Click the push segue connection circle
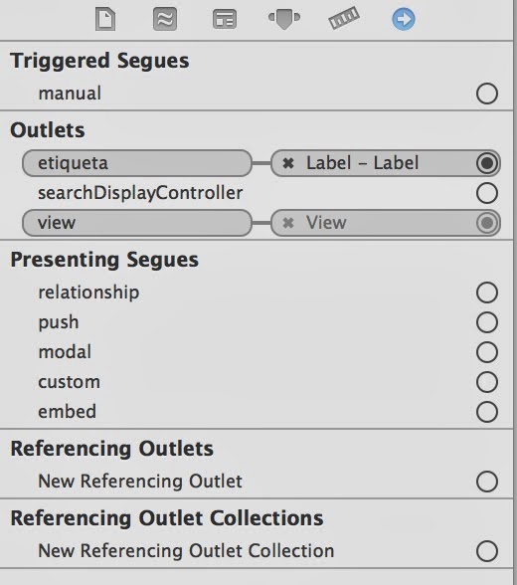 pos(487,322)
